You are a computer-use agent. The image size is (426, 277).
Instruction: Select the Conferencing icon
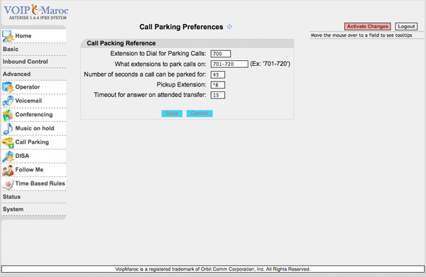coord(8,115)
